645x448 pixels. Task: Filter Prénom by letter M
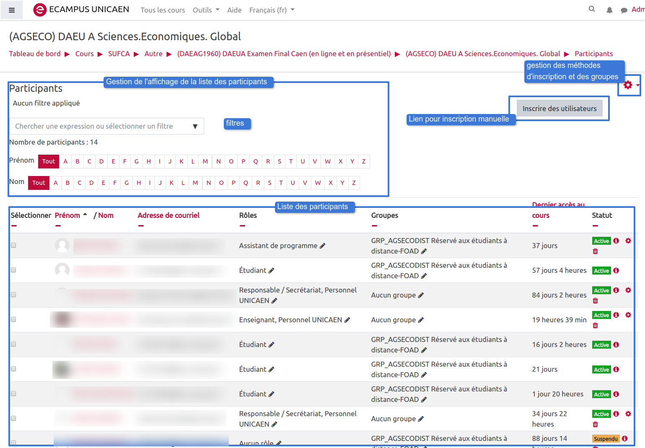point(205,161)
